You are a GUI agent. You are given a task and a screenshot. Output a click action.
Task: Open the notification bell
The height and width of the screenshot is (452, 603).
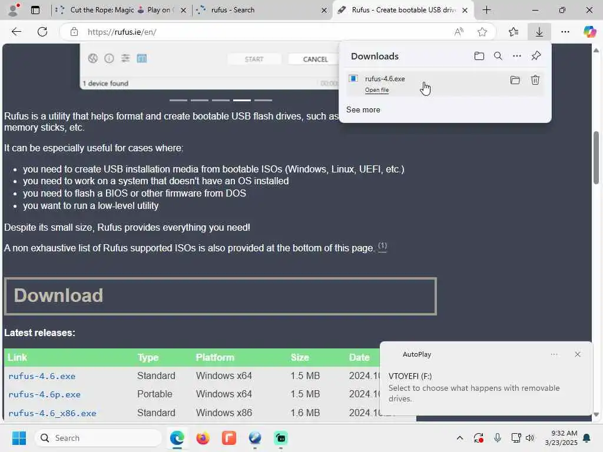[587, 438]
